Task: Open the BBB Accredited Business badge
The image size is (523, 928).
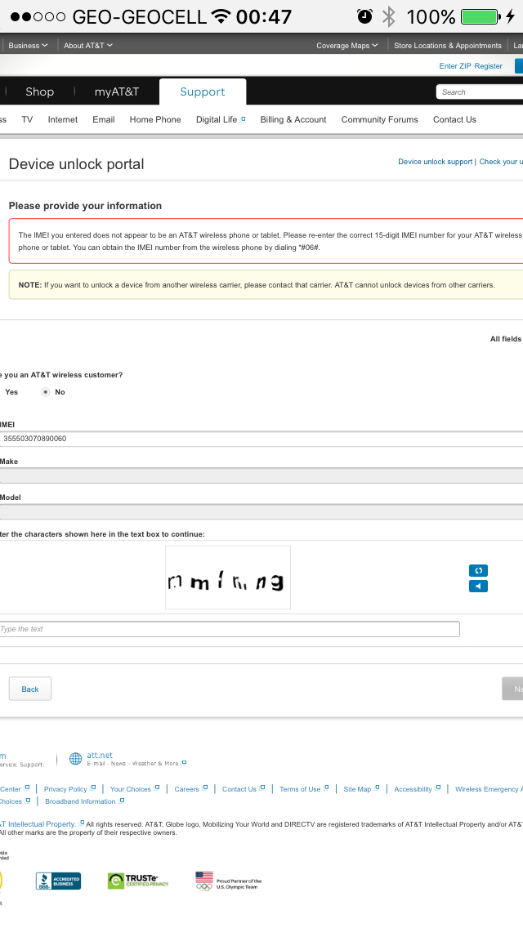Action: tap(58, 881)
